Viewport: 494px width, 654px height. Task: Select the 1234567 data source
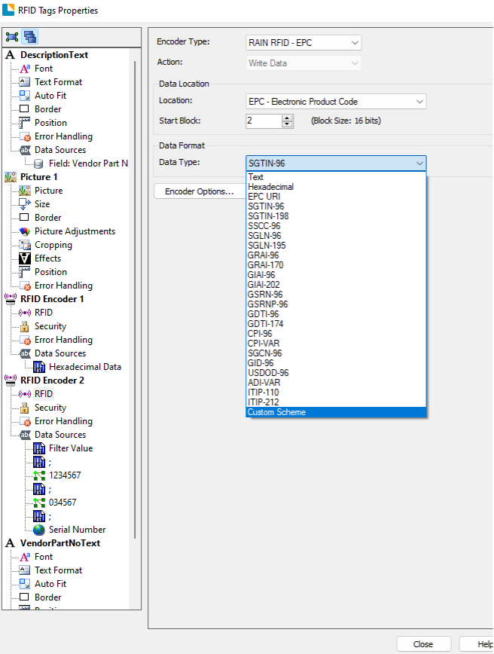pos(65,475)
